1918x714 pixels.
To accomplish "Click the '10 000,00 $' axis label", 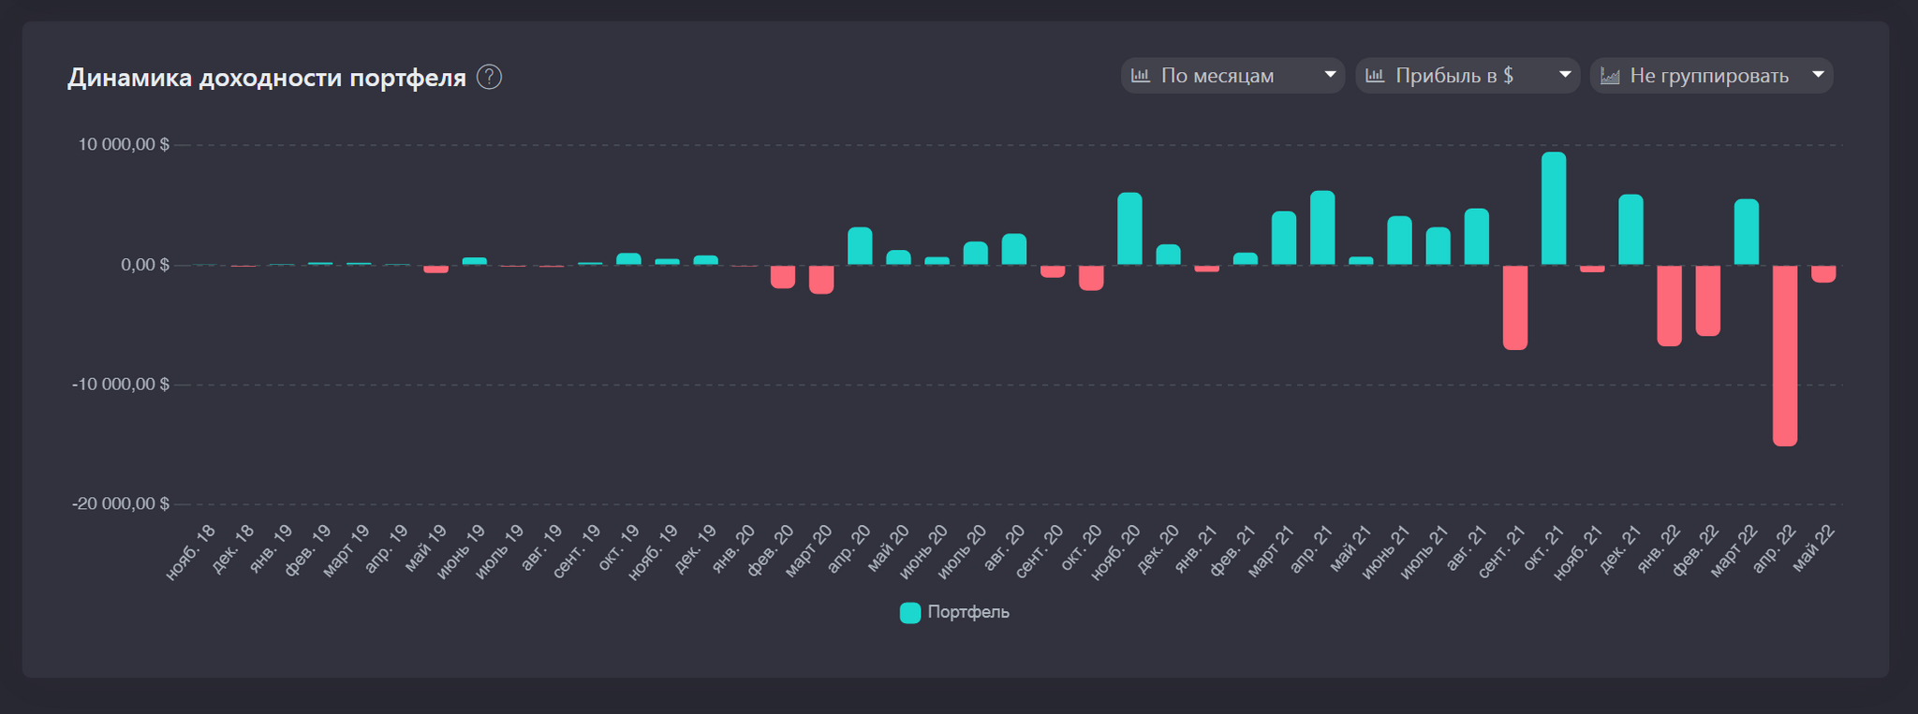I will click(124, 144).
